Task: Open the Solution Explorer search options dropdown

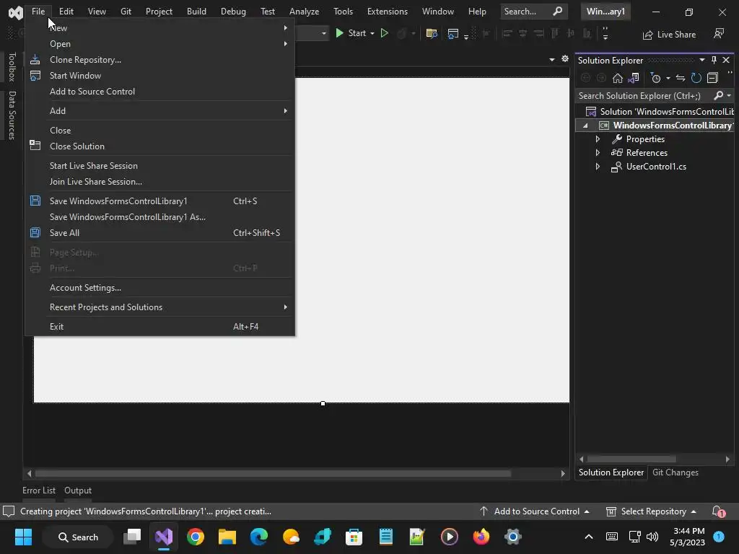Action: 729,96
